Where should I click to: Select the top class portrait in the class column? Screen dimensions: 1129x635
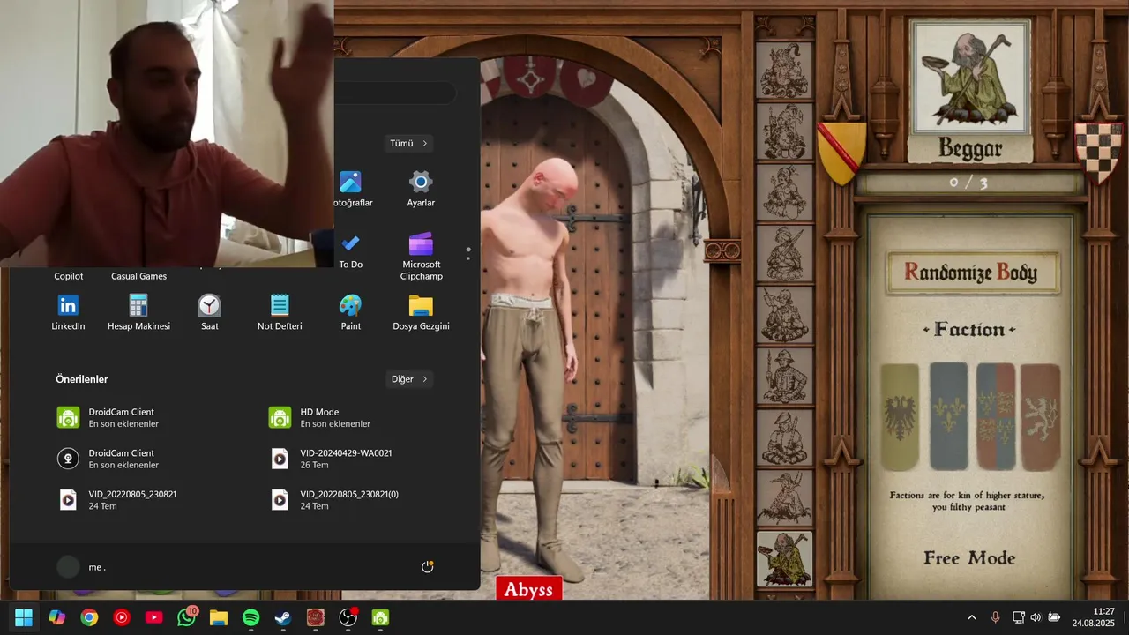(x=784, y=69)
